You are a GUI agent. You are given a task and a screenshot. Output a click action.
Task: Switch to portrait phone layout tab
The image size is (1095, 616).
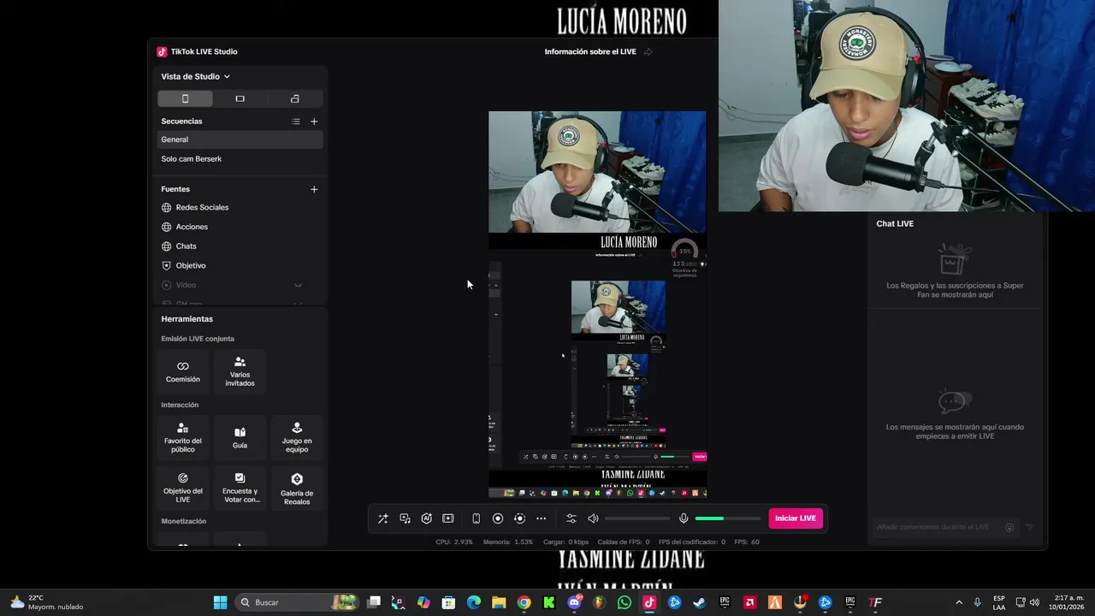click(185, 98)
